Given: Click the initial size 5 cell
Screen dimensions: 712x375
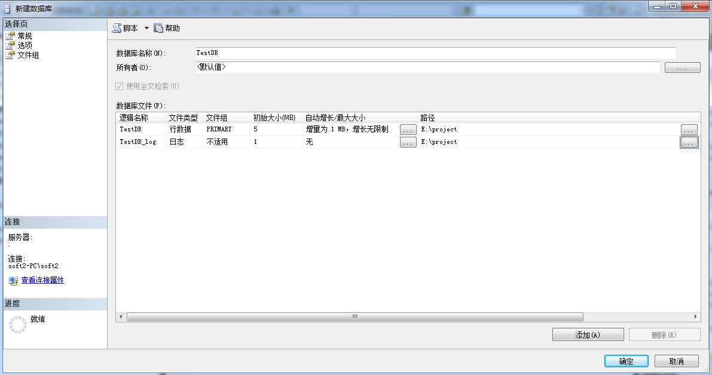Looking at the screenshot, I should pyautogui.click(x=276, y=129).
